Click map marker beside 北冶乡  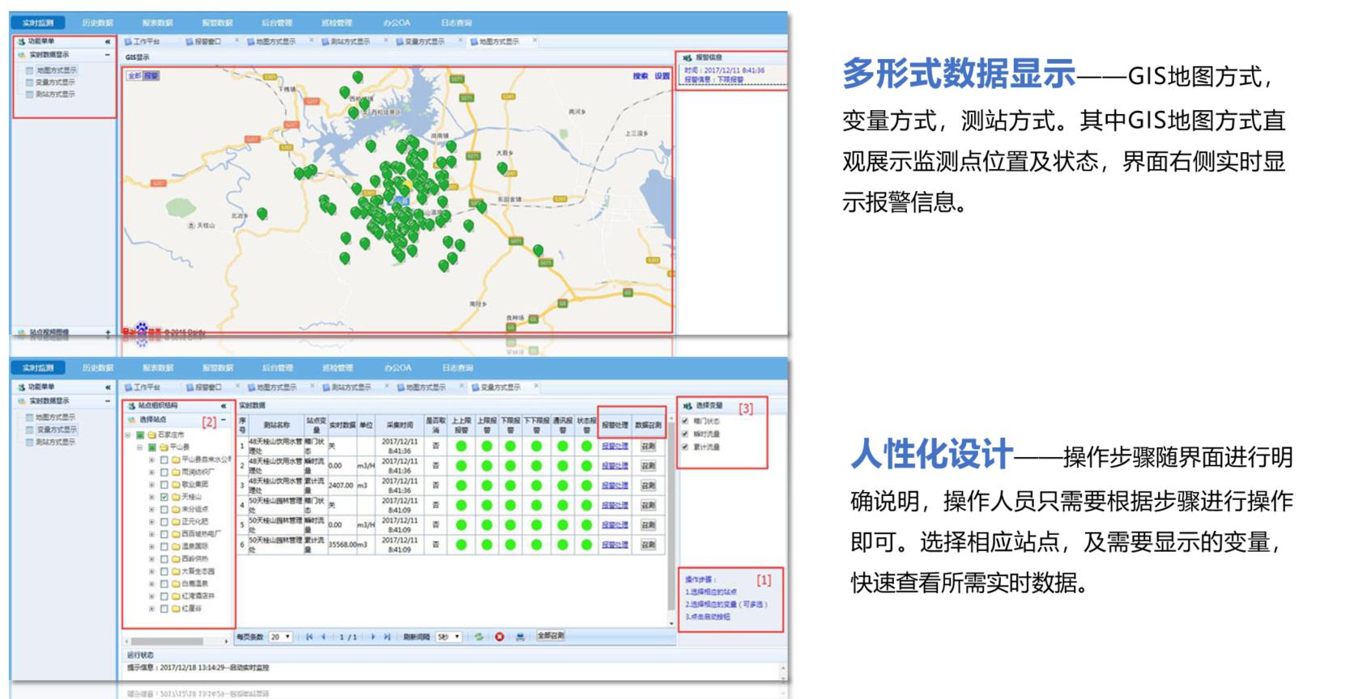(262, 214)
